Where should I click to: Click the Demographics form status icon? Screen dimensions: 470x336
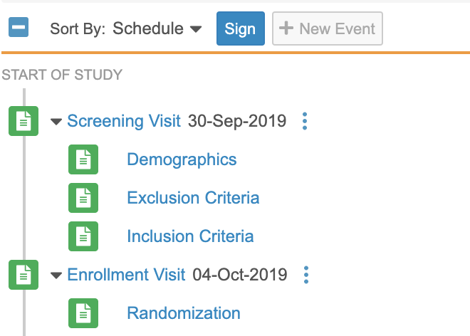click(x=83, y=159)
